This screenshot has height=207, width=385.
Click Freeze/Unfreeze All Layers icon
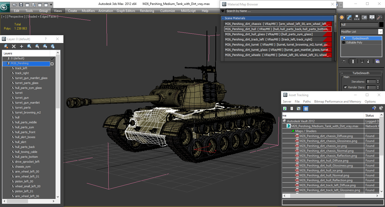(x=53, y=46)
